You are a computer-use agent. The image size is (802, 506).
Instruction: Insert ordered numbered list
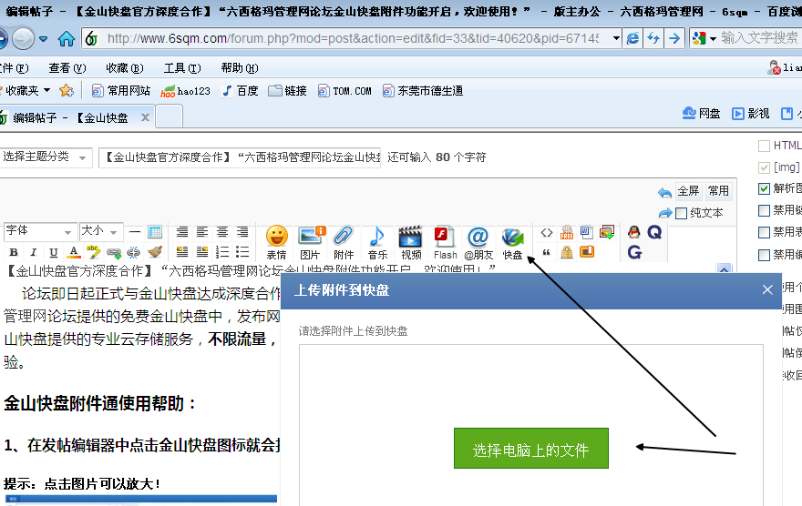pyautogui.click(x=222, y=252)
